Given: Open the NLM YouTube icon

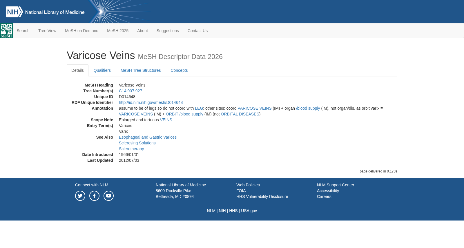Looking at the screenshot, I should [108, 196].
